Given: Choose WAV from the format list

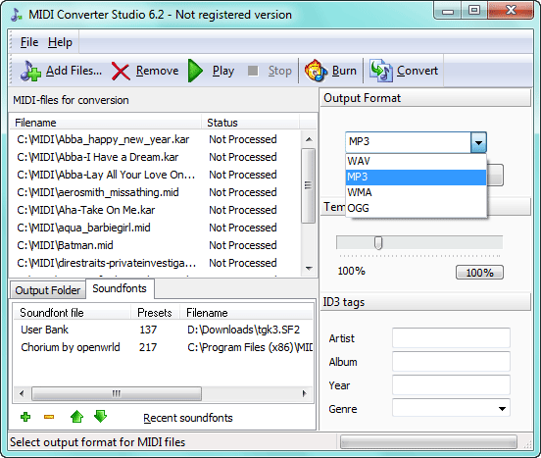Looking at the screenshot, I should click(x=417, y=161).
